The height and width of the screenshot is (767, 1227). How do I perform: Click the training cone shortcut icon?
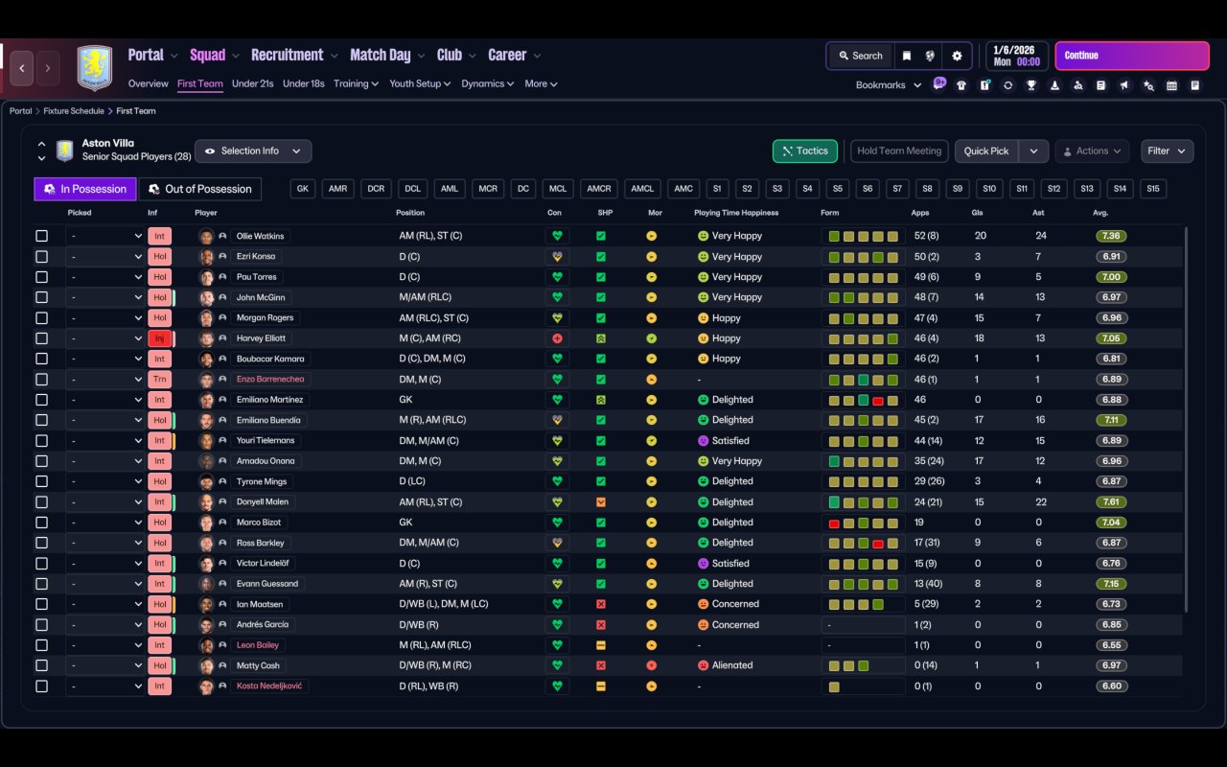[x=1054, y=85]
